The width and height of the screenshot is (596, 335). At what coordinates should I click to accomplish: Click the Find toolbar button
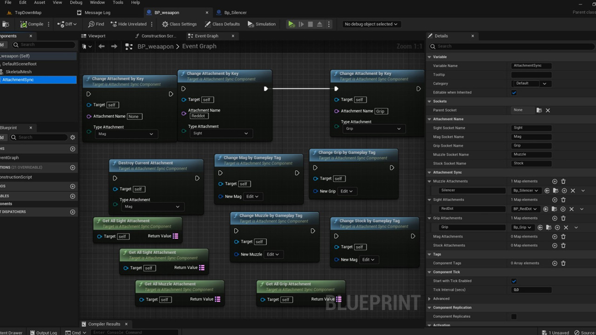click(96, 24)
